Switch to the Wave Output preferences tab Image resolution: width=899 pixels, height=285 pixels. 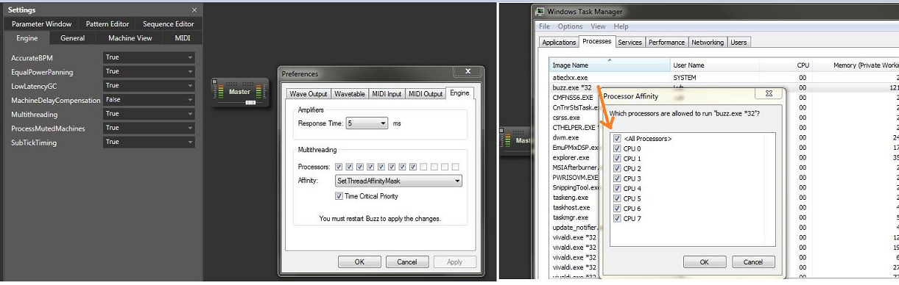309,94
